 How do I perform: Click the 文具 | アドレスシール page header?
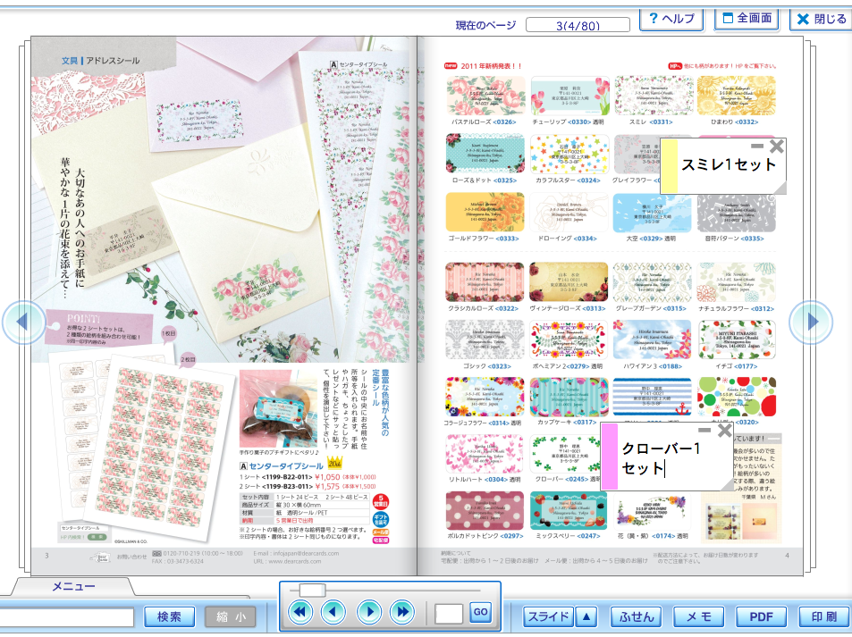[100, 61]
